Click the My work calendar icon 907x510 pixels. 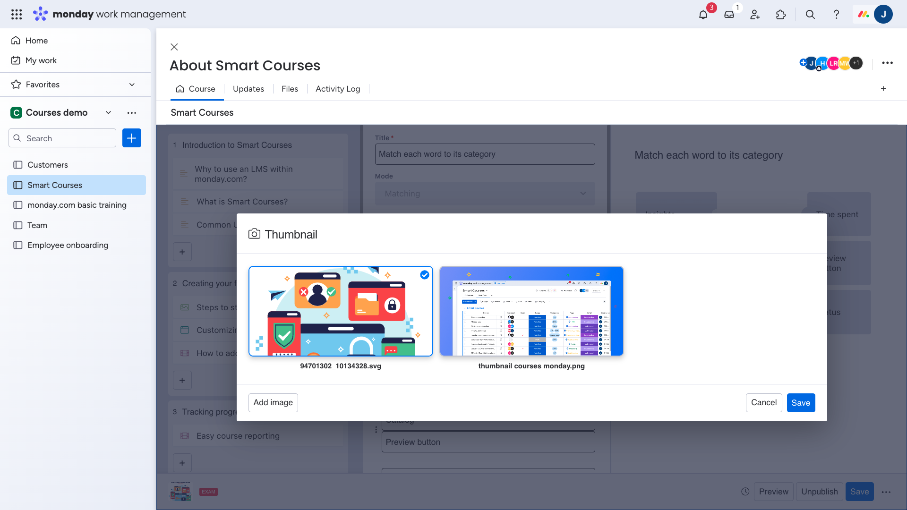[x=16, y=60]
